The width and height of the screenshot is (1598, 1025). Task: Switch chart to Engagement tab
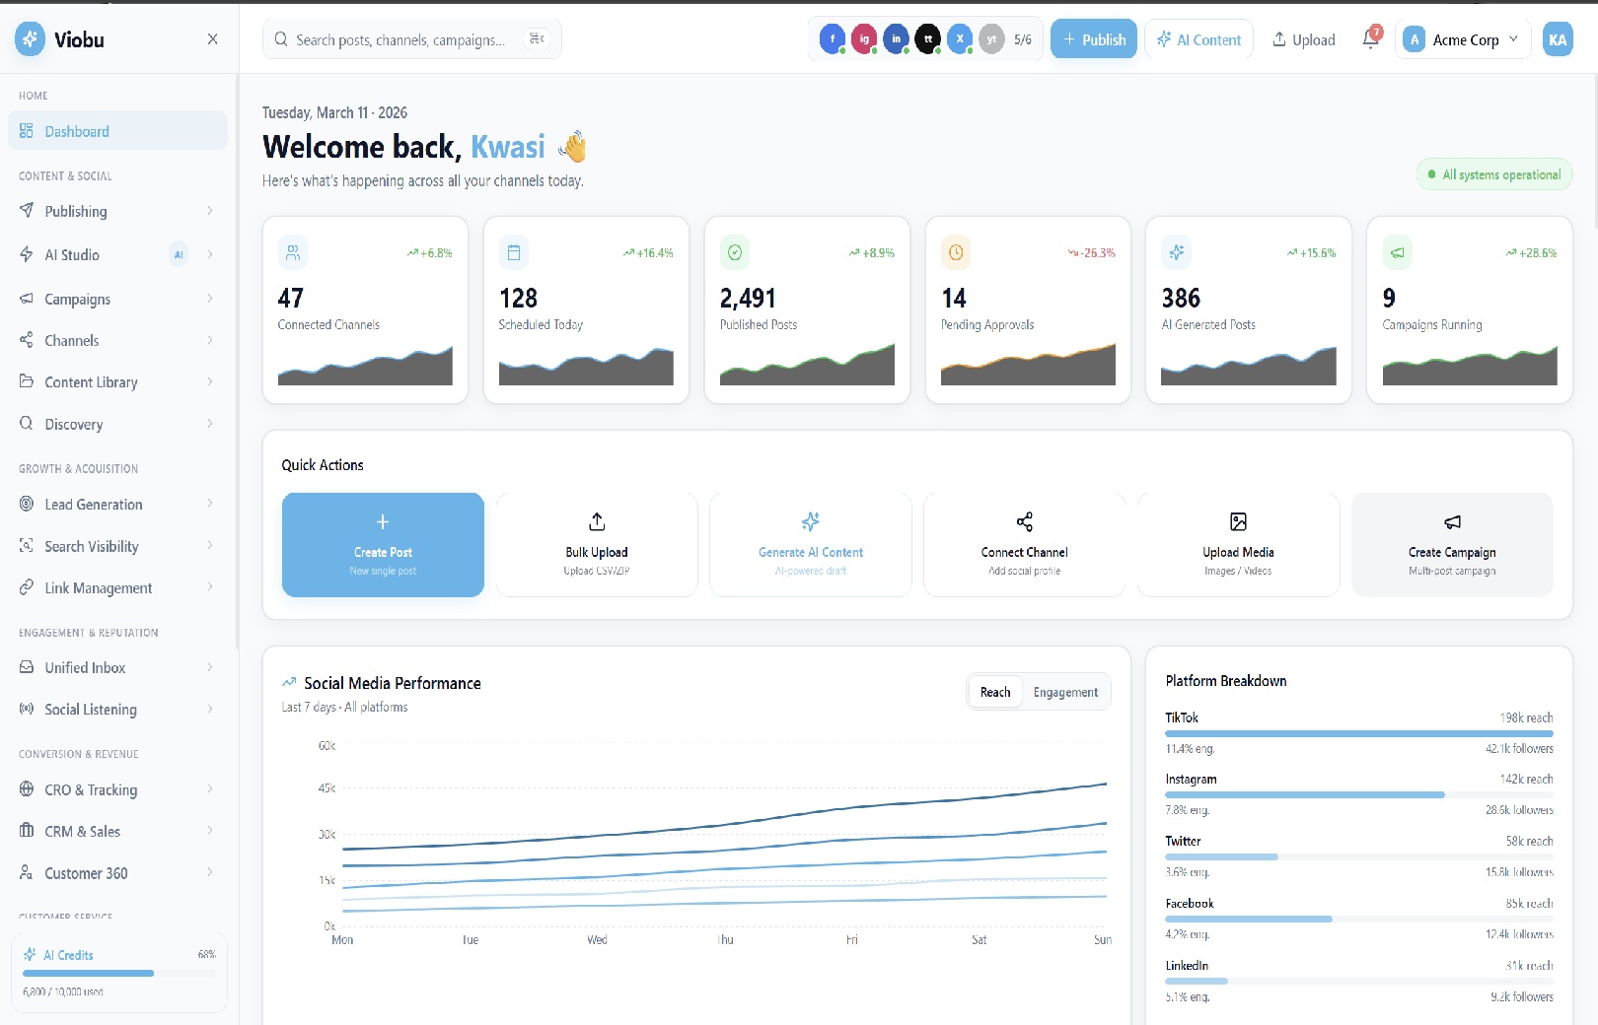click(1065, 692)
